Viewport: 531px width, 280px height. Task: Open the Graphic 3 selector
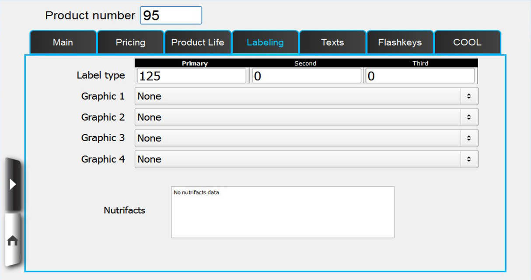tap(262, 138)
